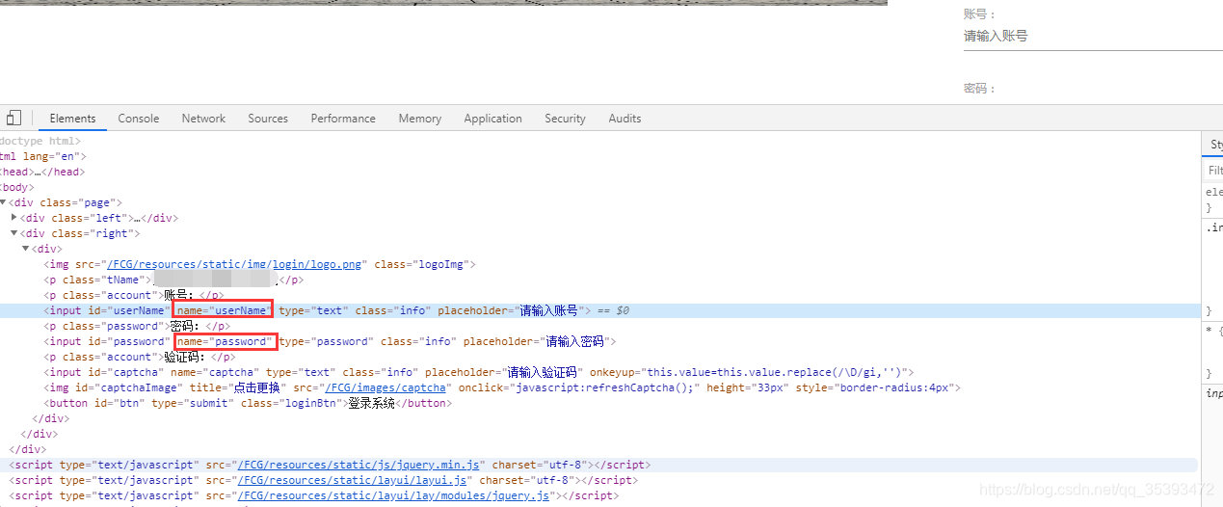Open the Security tab
Viewport: 1223px width, 507px height.
[x=565, y=119]
